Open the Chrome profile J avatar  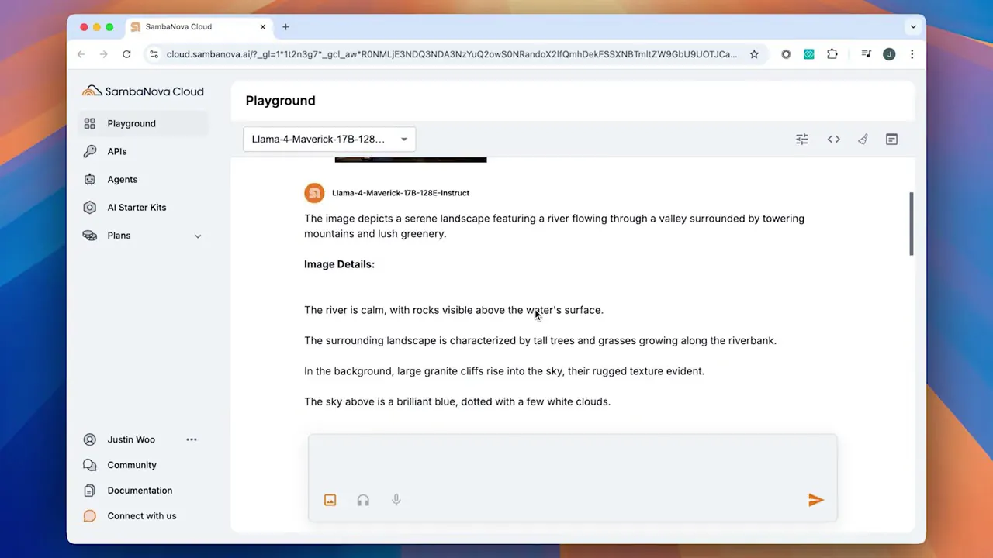click(x=889, y=54)
